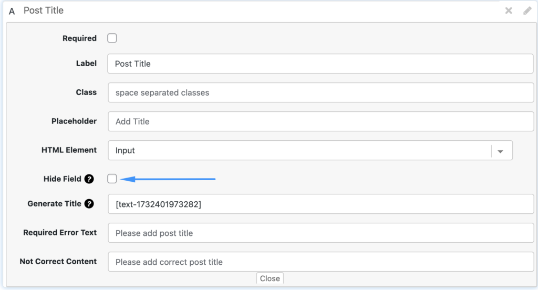
Task: Click the text field type 'A' icon
Action: click(12, 11)
